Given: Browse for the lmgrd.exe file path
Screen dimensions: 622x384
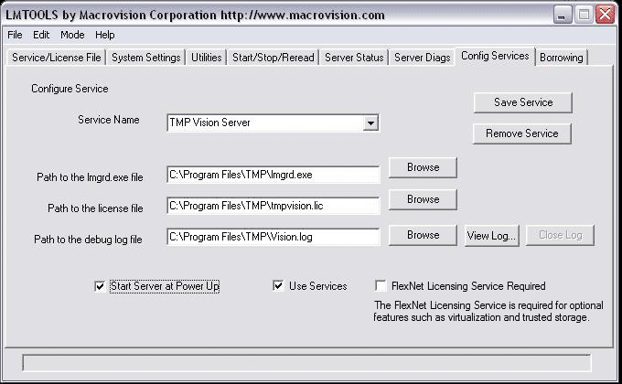Looking at the screenshot, I should 423,167.
